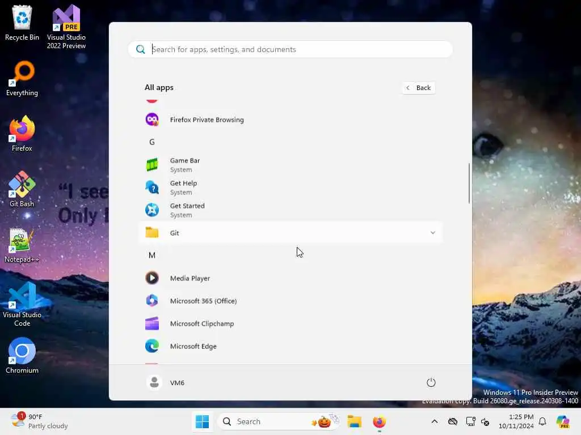This screenshot has height=435, width=581.
Task: Select the Git Bash desktop shortcut
Action: tap(22, 189)
